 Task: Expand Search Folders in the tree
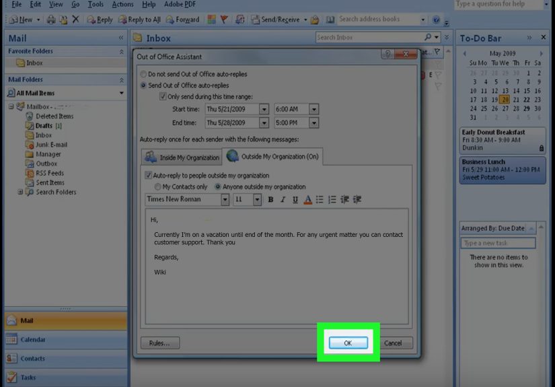tap(20, 192)
